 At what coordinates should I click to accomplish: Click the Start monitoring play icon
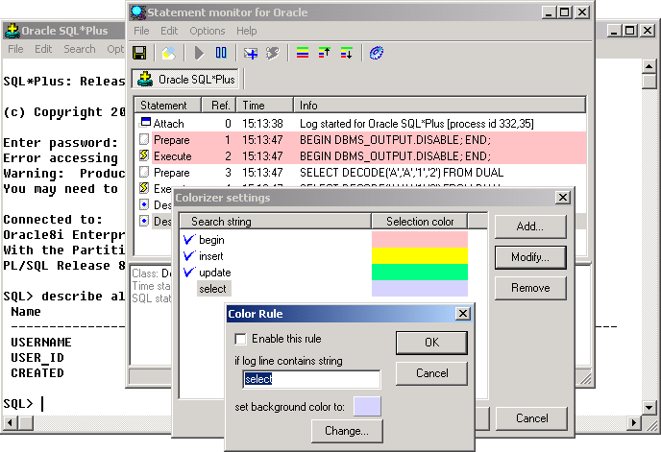coord(199,53)
